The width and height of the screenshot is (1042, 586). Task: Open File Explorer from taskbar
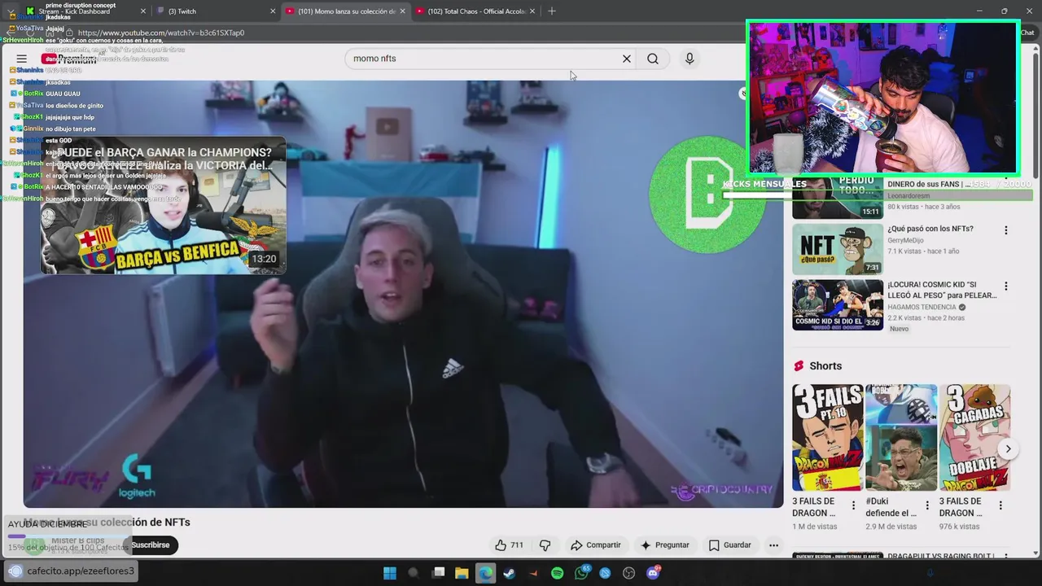coord(462,573)
